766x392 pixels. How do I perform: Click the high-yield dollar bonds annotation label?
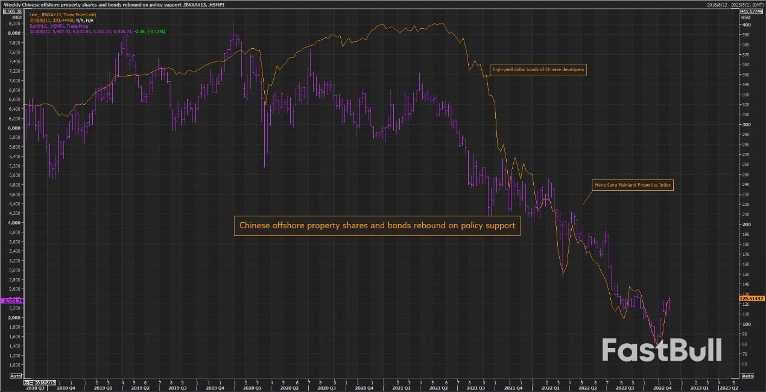539,69
